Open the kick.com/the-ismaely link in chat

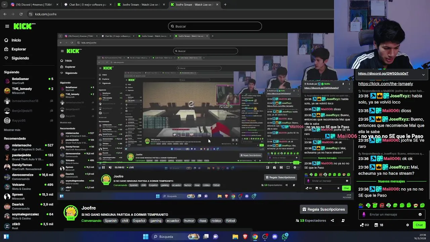[385, 84]
